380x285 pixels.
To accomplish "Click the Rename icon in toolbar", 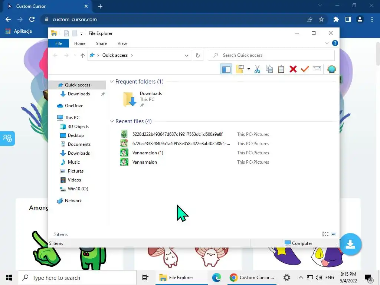I will [317, 69].
